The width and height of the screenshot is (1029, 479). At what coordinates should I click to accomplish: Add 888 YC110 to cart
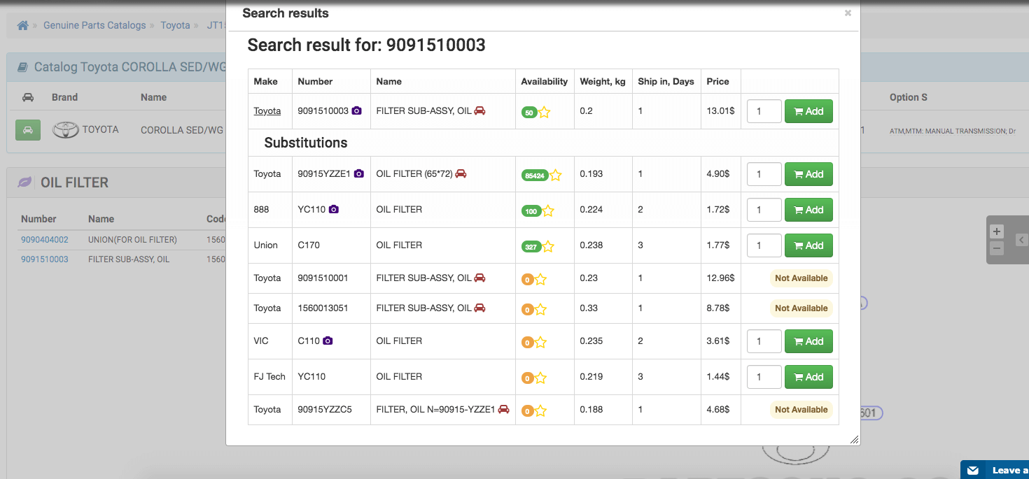[808, 210]
